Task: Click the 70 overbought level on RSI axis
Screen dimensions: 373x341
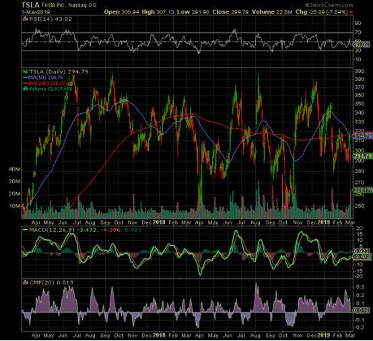Action: pos(358,32)
